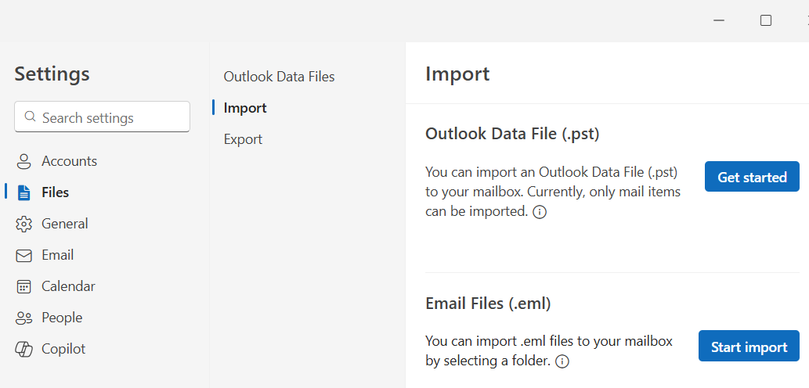
Task: Open the Outlook Data Files section
Action: coord(279,77)
